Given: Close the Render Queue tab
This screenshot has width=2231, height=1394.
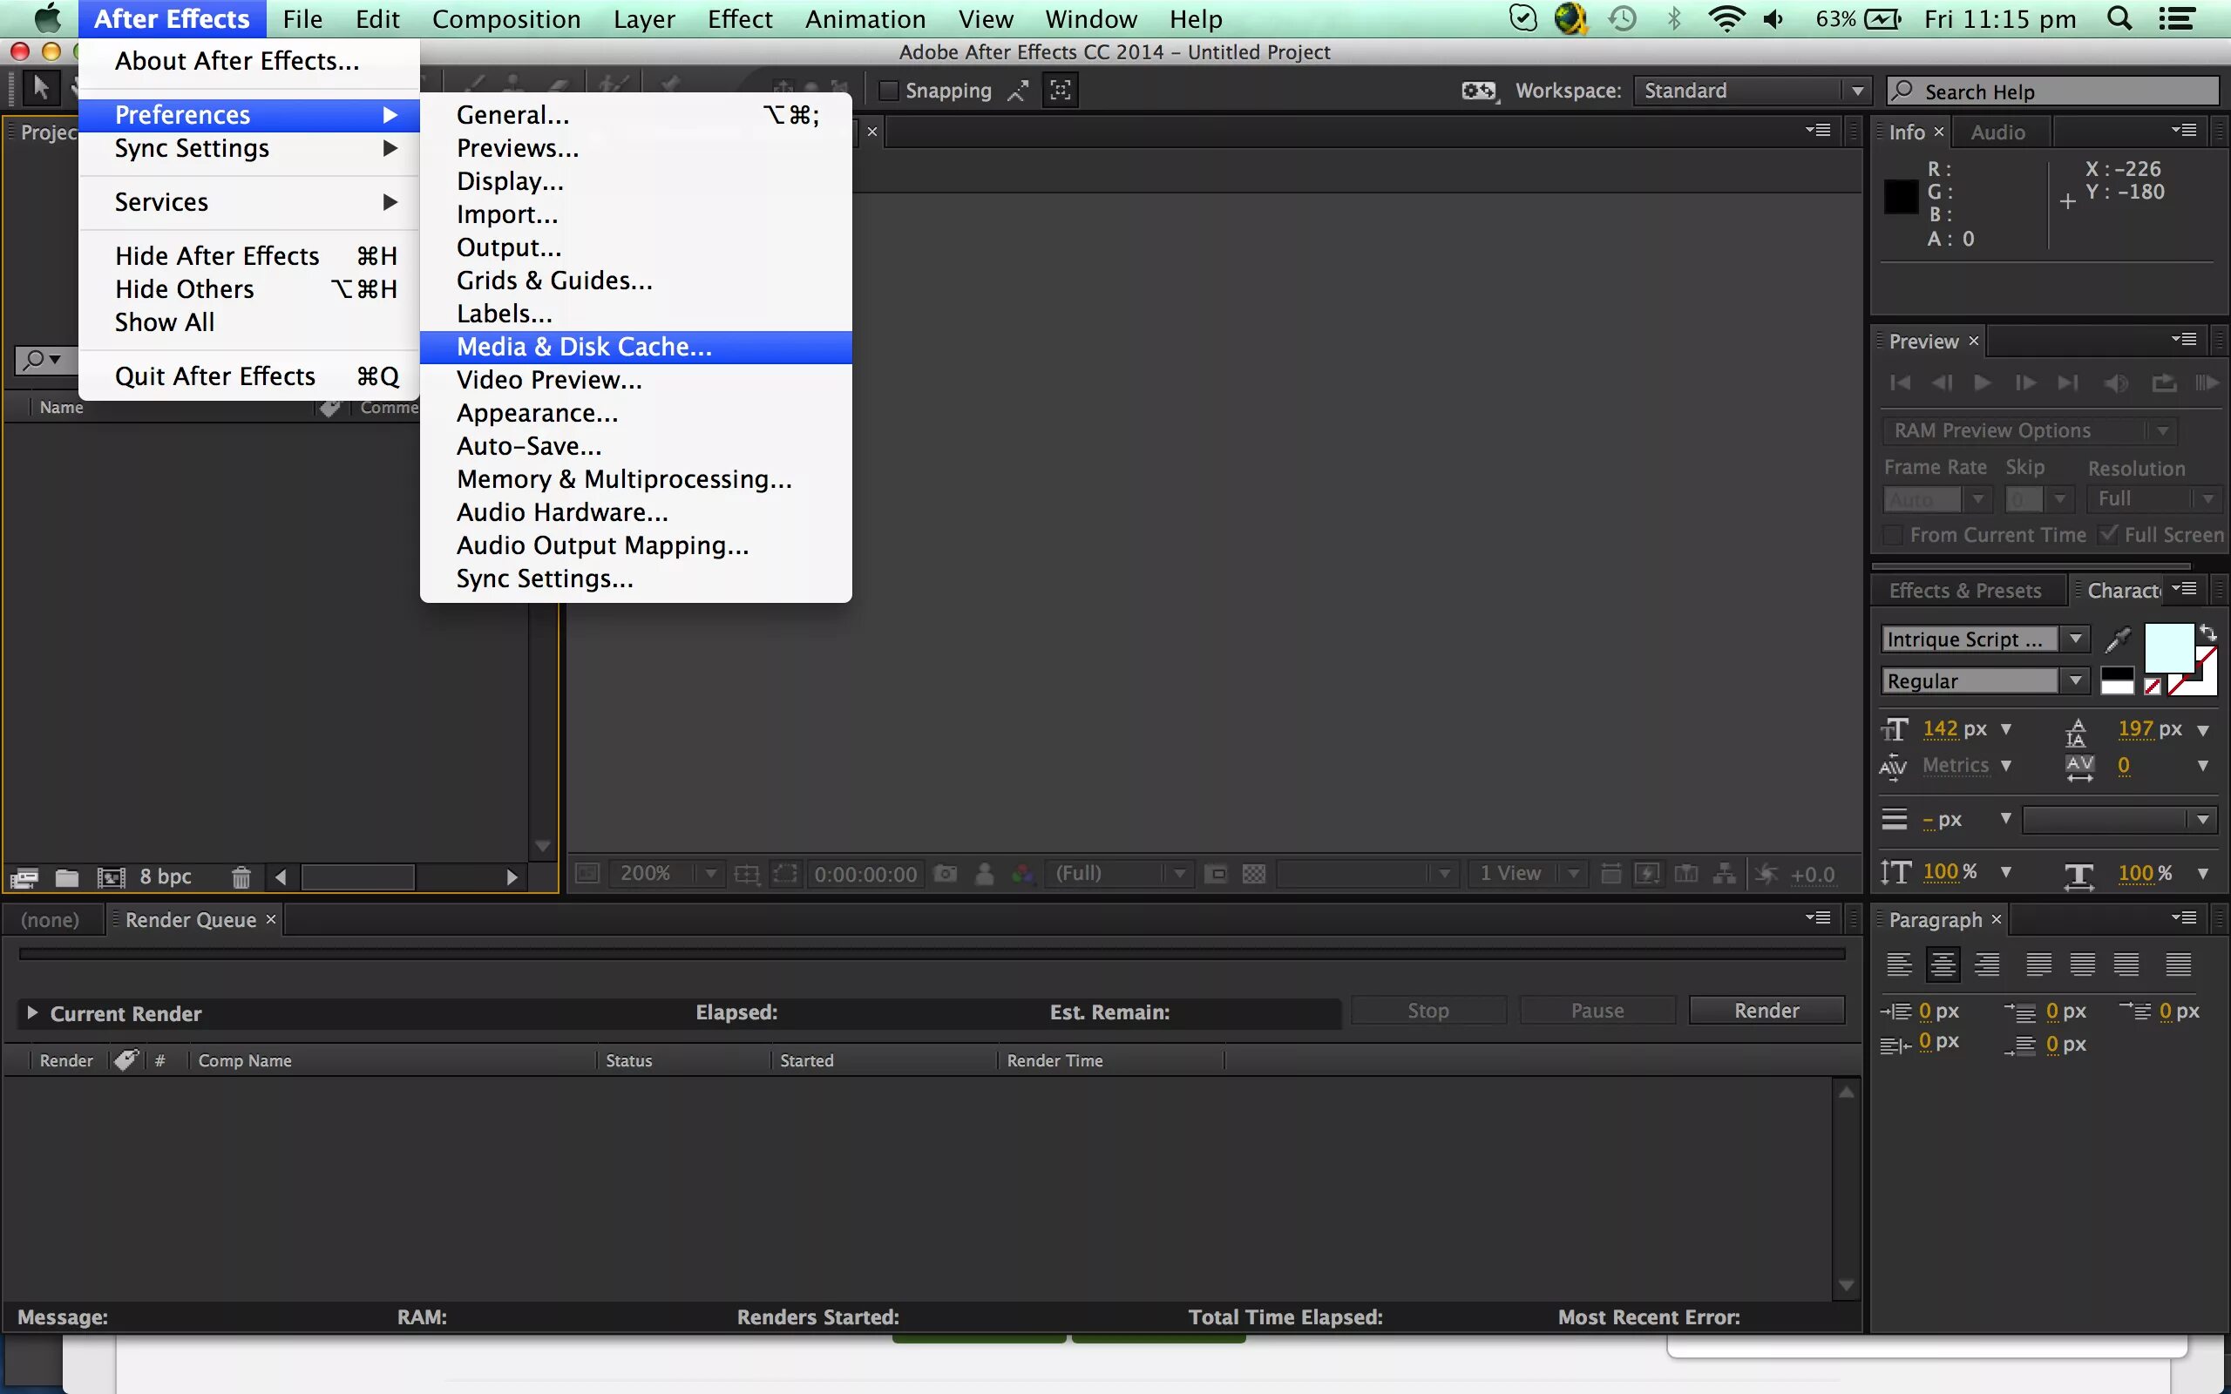Looking at the screenshot, I should pos(271,919).
